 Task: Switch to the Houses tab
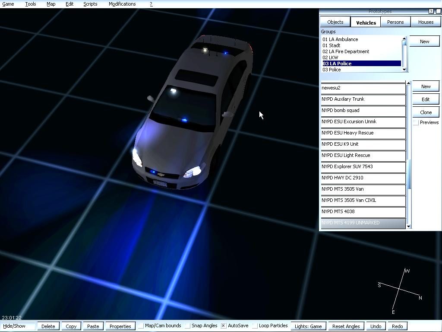426,22
